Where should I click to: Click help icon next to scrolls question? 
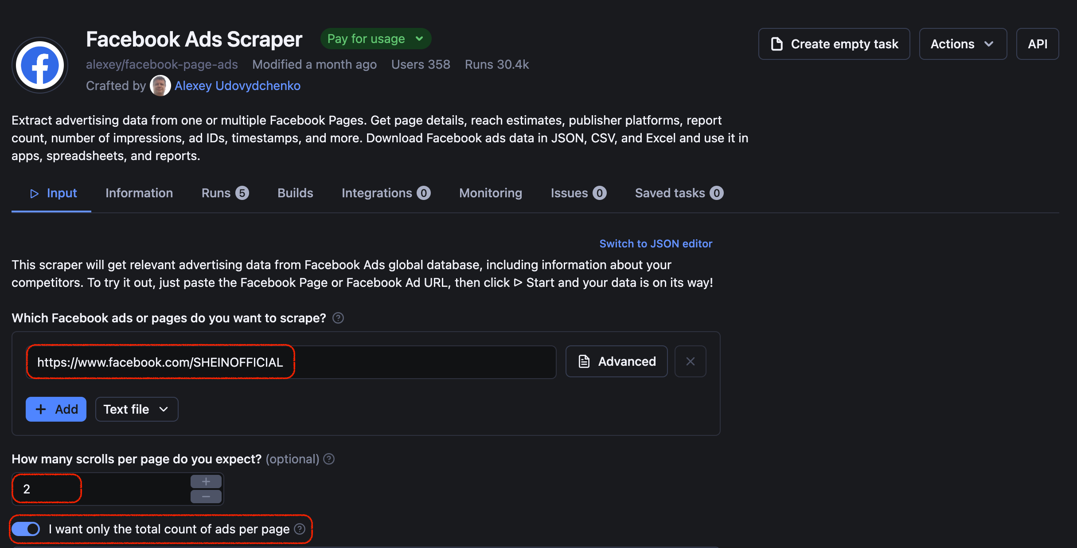point(329,459)
